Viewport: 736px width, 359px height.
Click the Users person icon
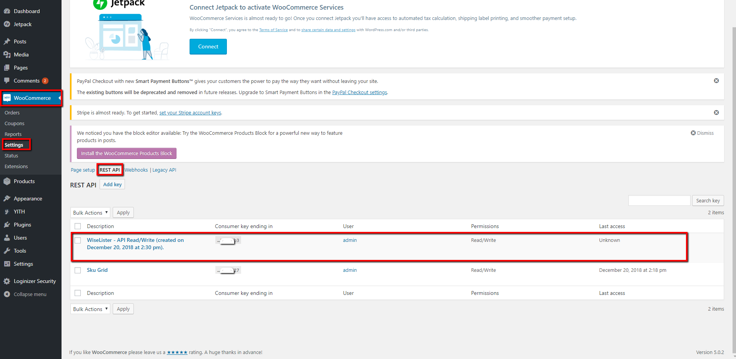coord(7,238)
